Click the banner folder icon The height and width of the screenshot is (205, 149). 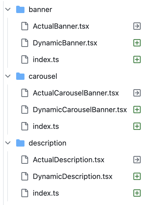click(20, 9)
